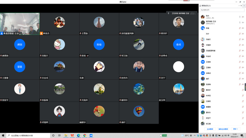Click 顾建华 flower avatar in grid
The width and height of the screenshot is (246, 138).
click(99, 111)
